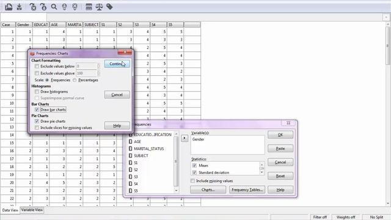Click Paste in the Frequencies dialog
This screenshot has height=220, width=391.
click(x=280, y=148)
